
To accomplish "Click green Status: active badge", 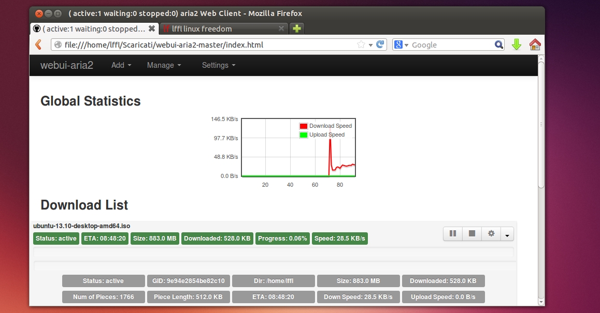I will [x=56, y=239].
